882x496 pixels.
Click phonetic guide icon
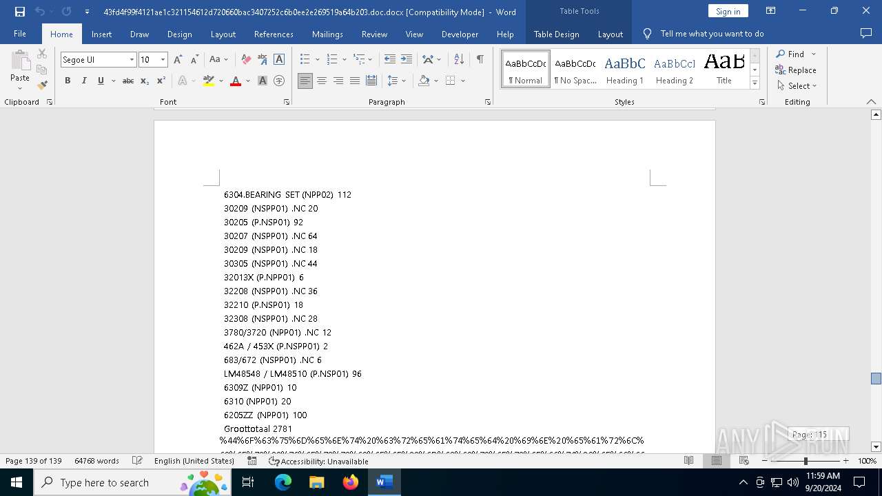pos(263,60)
